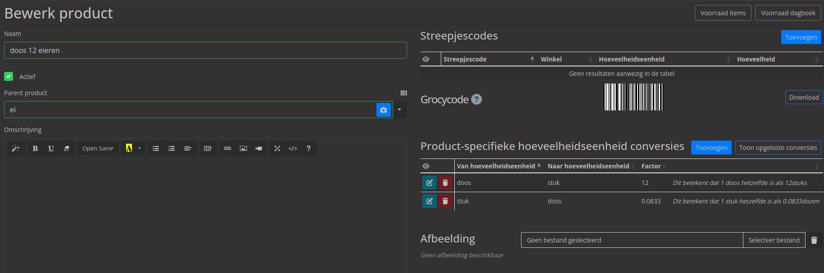824x273 pixels.
Task: Apply the yellow highlight text color swatch
Action: (129, 149)
